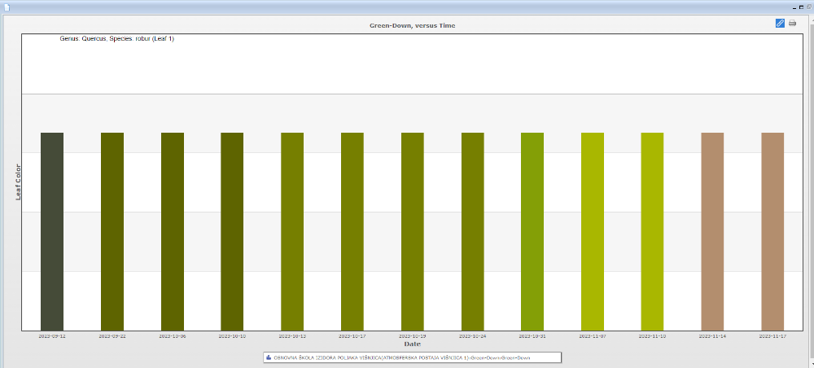Click the last brown bar for 2023-11-17
The width and height of the screenshot is (814, 368).
772,231
